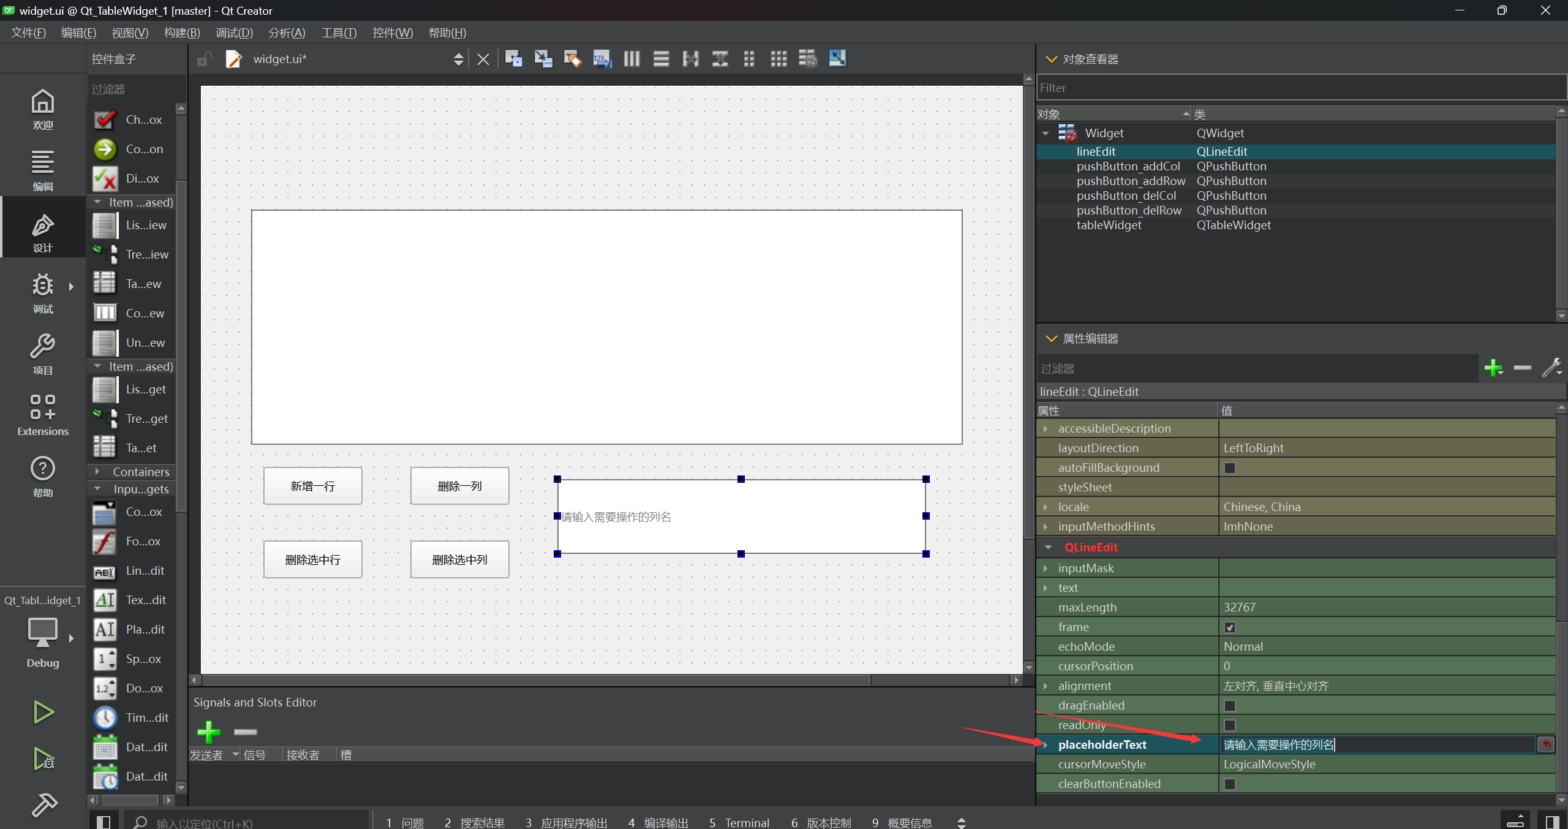Viewport: 1568px width, 829px height.
Task: Apply Lay Out Horizontally icon
Action: pos(631,59)
